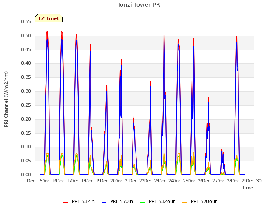Click the 0.45 y-axis tick label

26,49
